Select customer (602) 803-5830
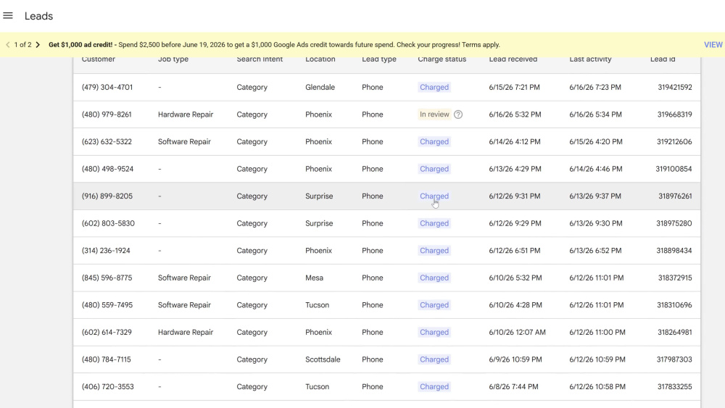The height and width of the screenshot is (408, 725). point(108,224)
